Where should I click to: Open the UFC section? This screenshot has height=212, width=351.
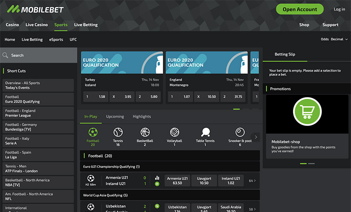coord(73,39)
